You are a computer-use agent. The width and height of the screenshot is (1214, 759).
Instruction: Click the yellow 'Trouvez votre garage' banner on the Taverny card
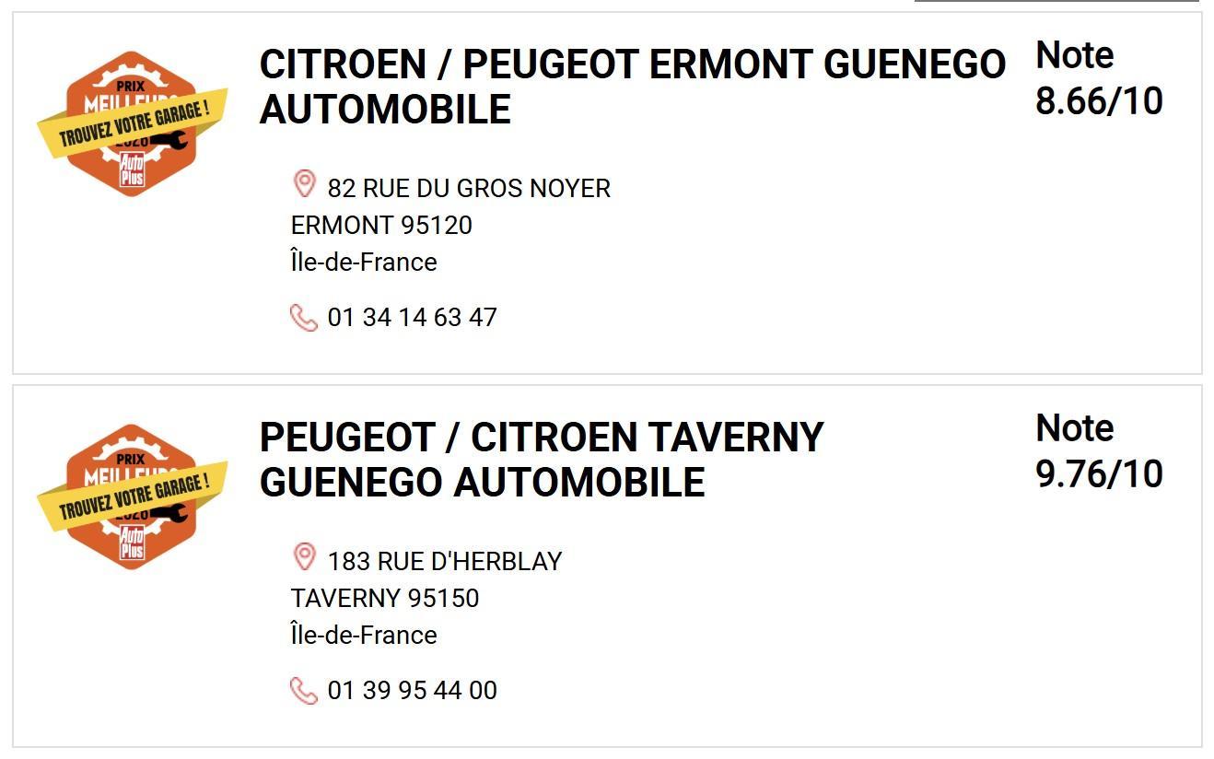(x=132, y=497)
